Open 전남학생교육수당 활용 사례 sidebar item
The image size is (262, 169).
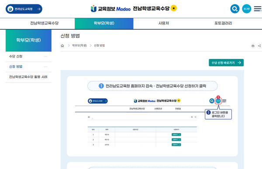(28, 77)
